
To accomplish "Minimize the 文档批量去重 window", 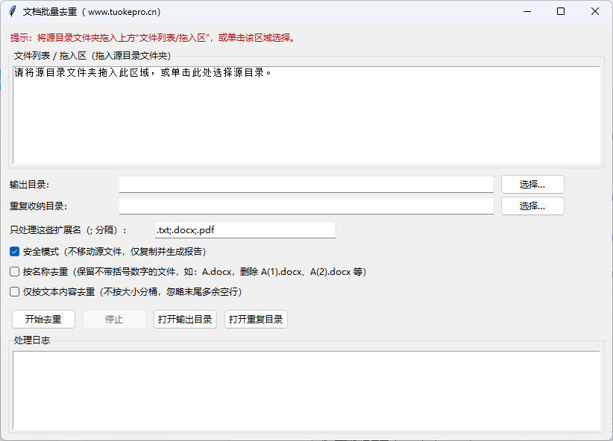I will pos(526,12).
